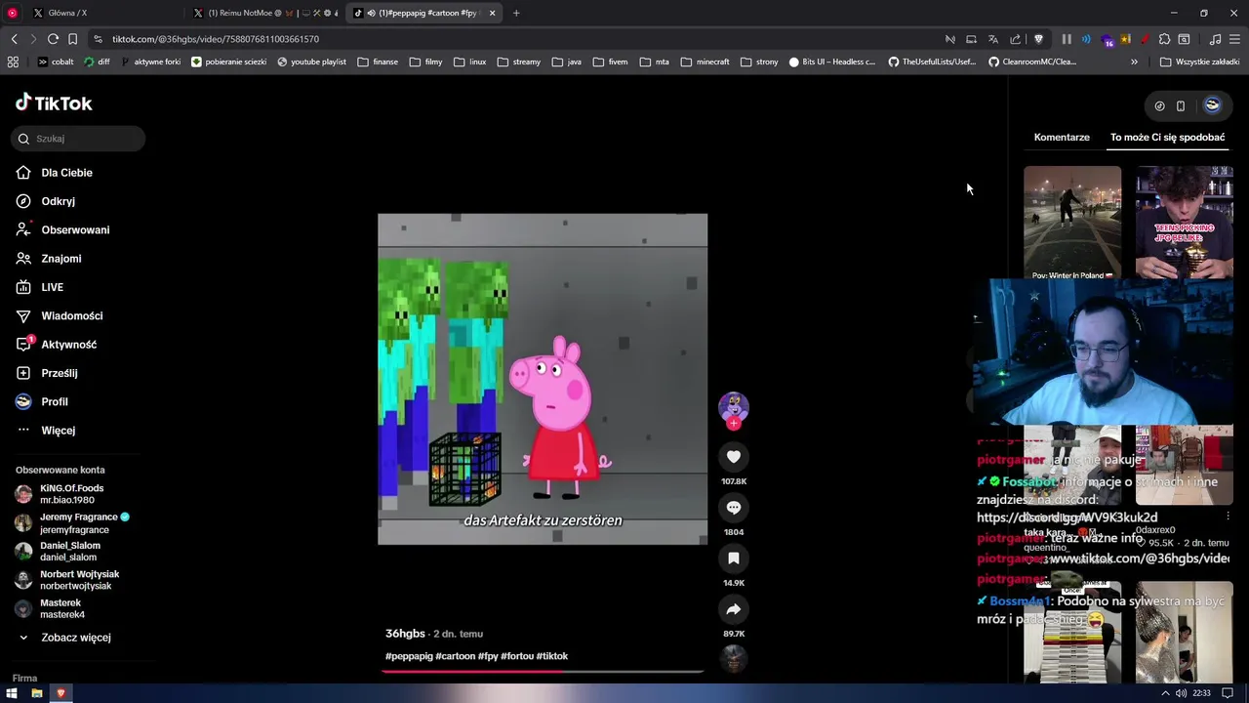Open media control music note icon
This screenshot has height=703, width=1249.
[x=1215, y=39]
